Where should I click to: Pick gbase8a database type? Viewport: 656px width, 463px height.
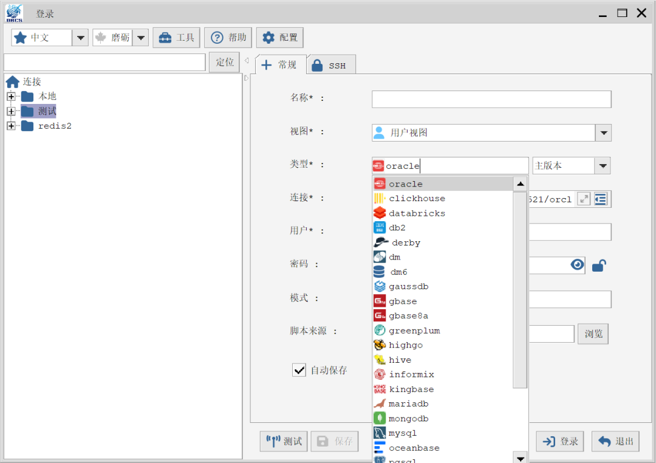point(443,315)
